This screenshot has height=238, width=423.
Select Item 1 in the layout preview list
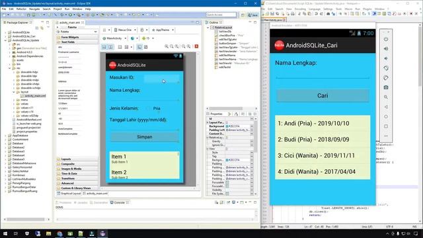[144, 159]
